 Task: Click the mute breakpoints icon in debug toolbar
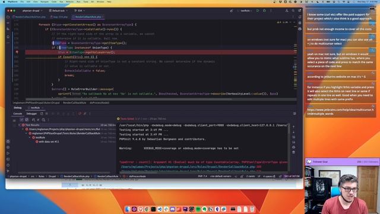pyautogui.click(x=85, y=114)
